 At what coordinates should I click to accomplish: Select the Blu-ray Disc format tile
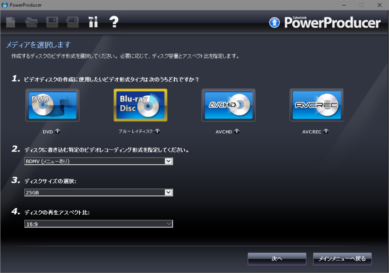141,105
